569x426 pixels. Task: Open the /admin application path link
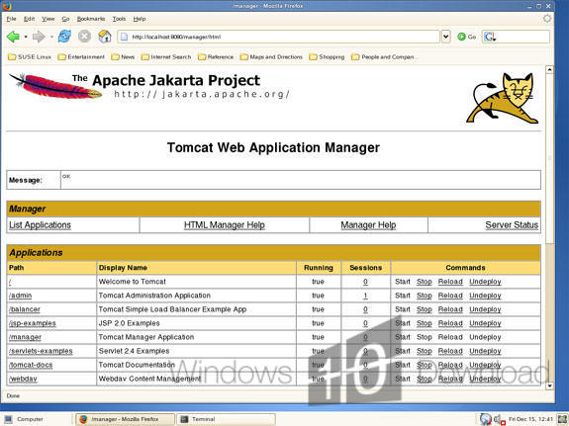(21, 296)
